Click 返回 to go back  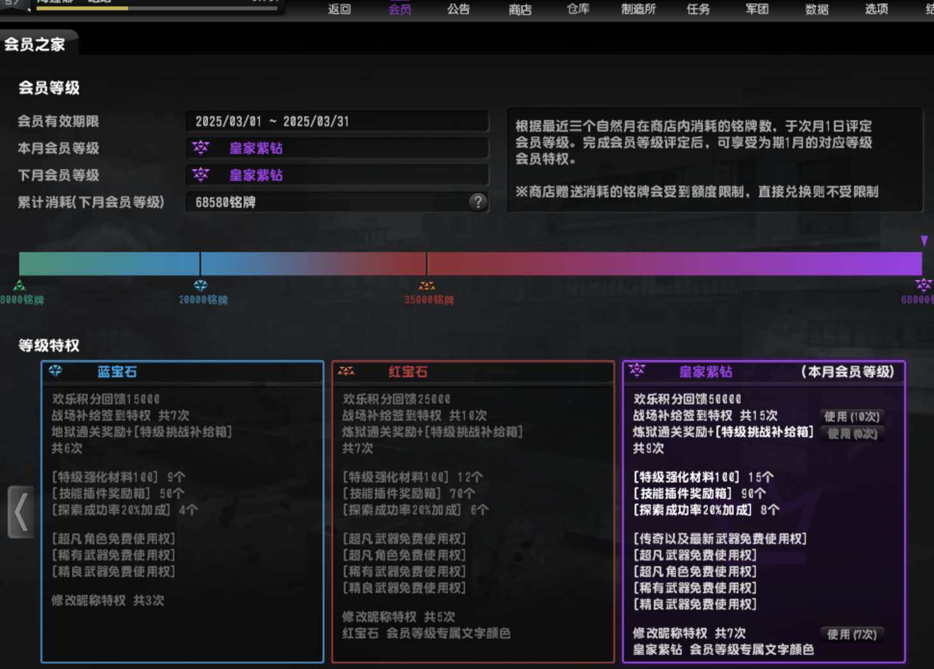pyautogui.click(x=339, y=9)
